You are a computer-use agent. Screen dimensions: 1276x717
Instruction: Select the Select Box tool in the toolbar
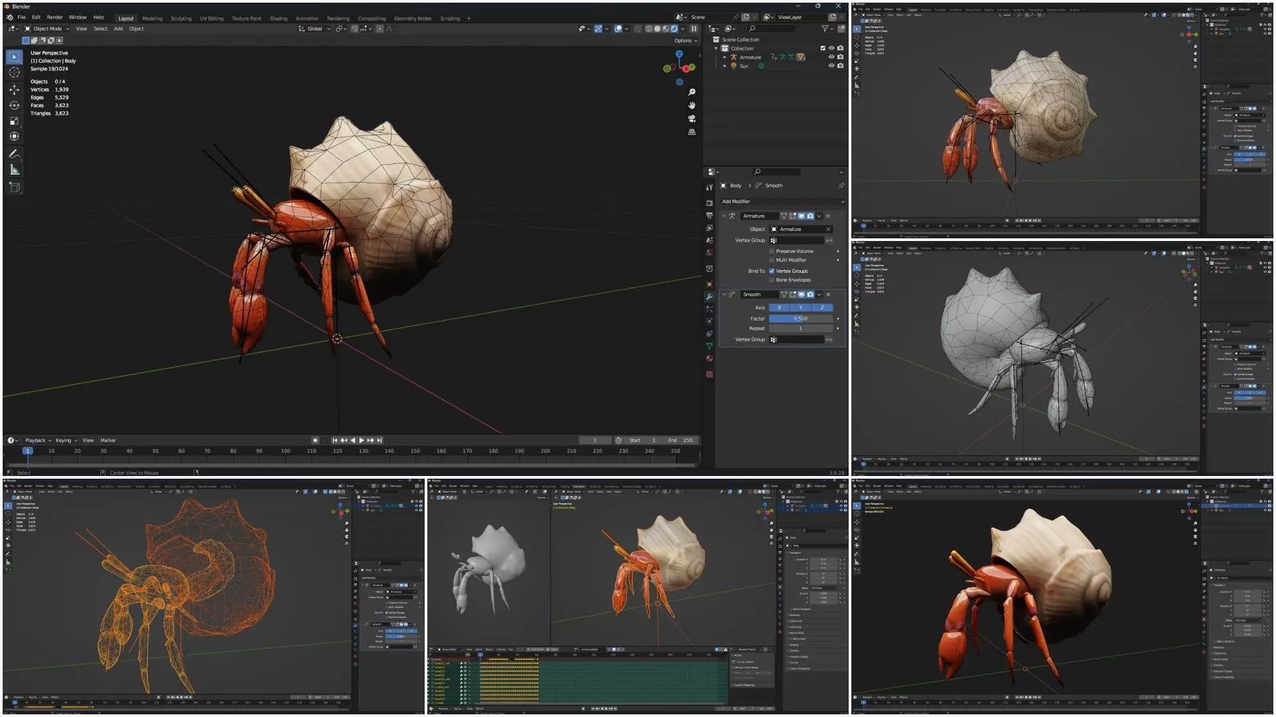[x=14, y=57]
